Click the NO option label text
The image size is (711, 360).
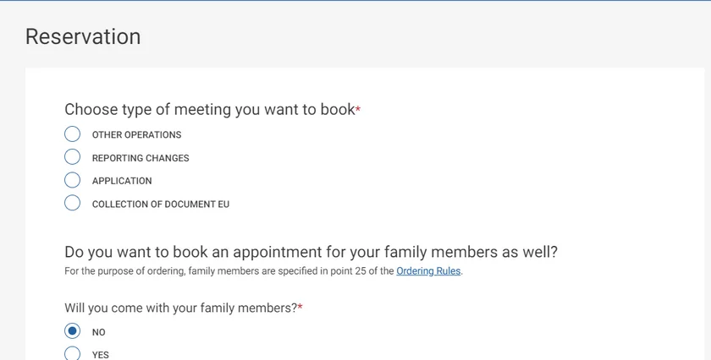coord(99,333)
